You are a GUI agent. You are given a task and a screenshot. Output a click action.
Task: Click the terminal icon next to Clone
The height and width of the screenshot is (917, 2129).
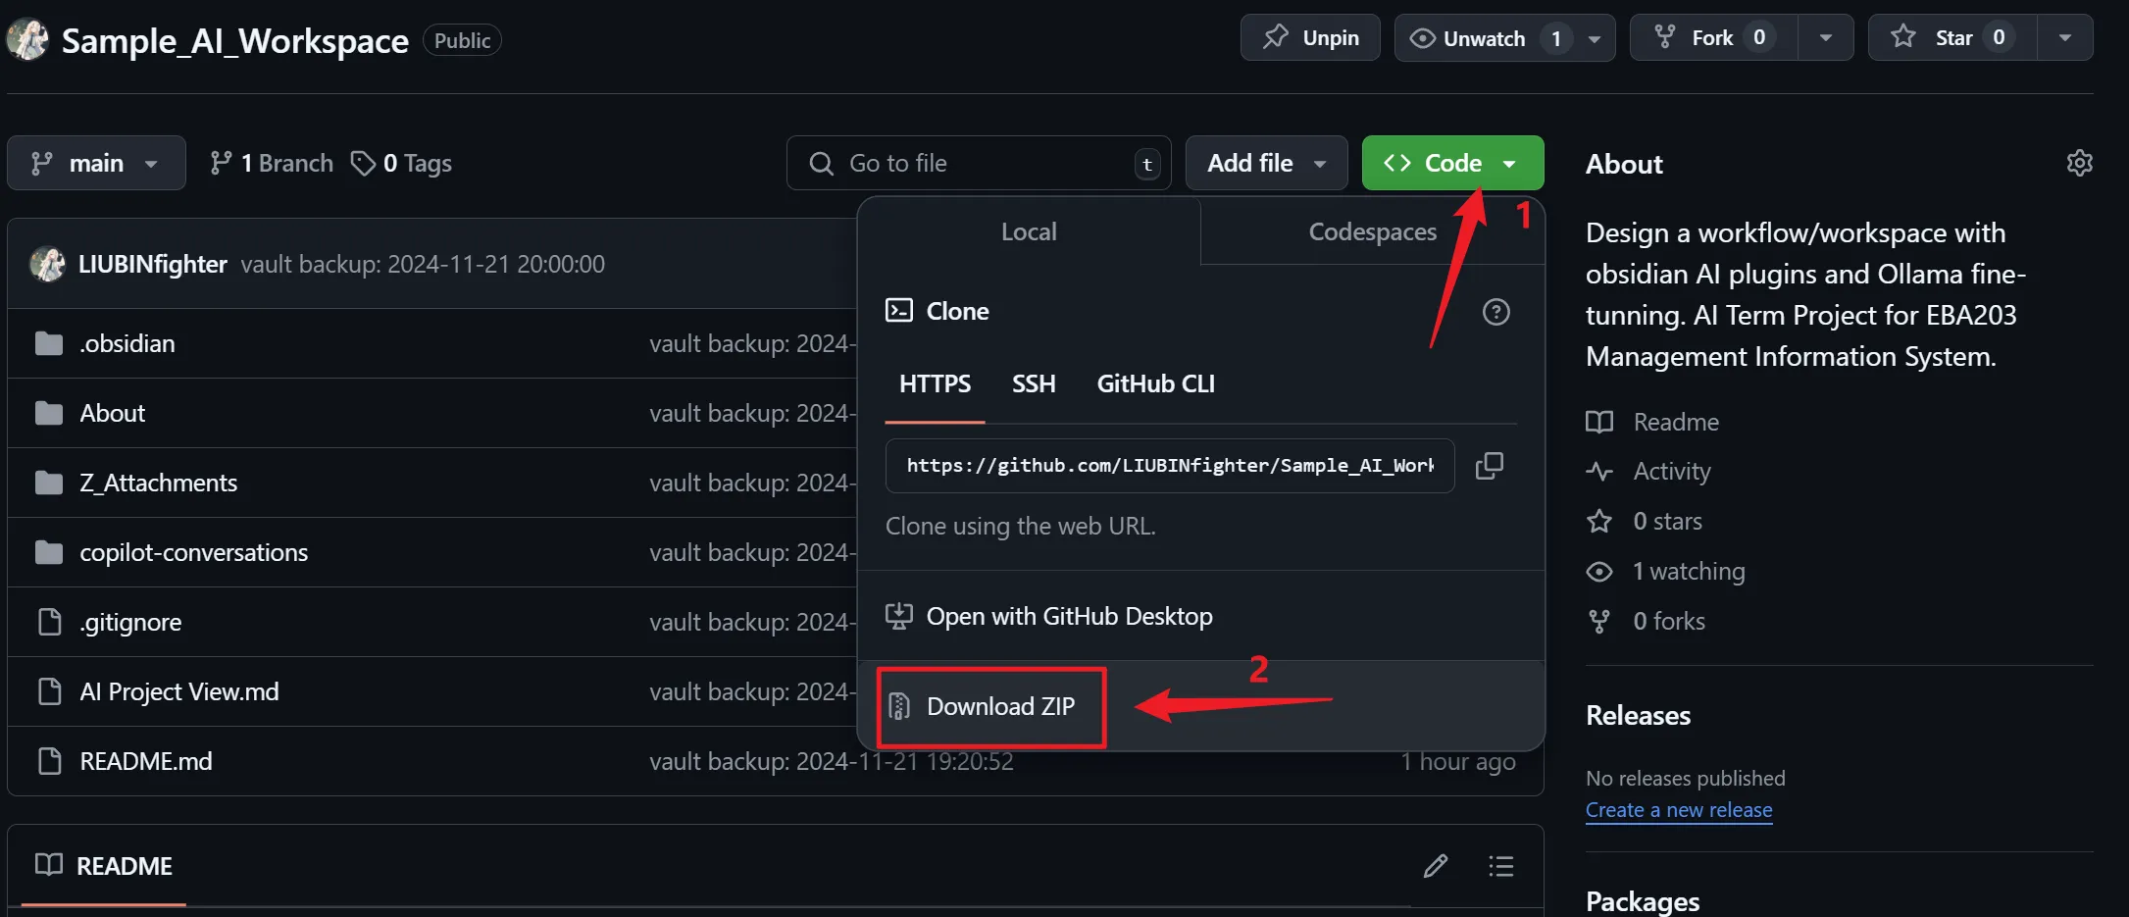click(x=898, y=311)
